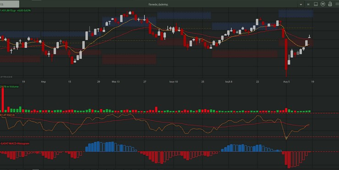The height and width of the screenshot is (170, 339).
Task: Click the tallest red volume bar
Action: (x=3, y=100)
